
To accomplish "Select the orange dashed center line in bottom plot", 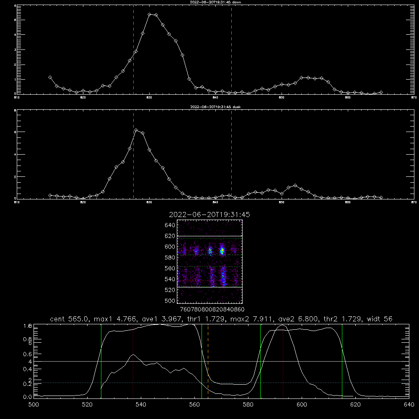I will tap(208, 361).
